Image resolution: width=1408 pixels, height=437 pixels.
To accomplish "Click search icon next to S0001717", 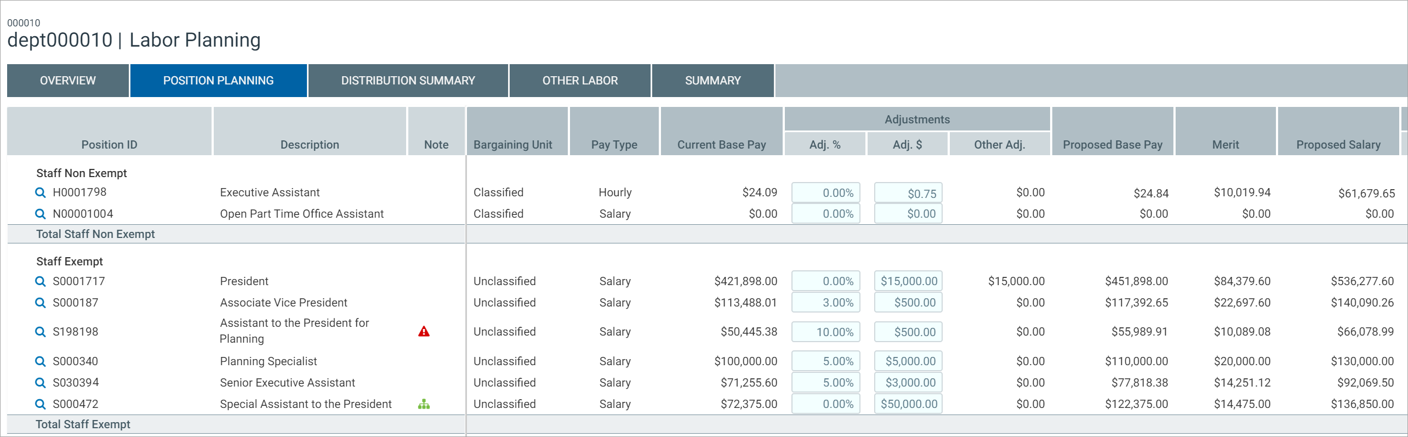I will point(40,281).
